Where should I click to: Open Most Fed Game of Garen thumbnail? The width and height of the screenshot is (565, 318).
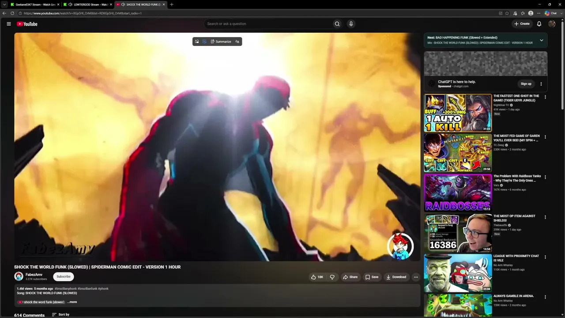pos(458,153)
